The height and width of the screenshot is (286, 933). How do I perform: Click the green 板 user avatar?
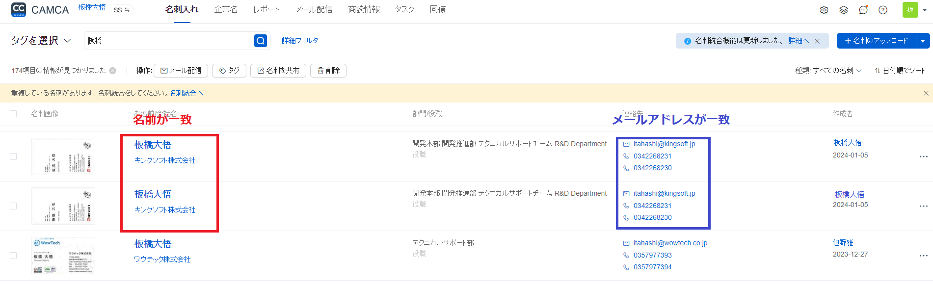[910, 10]
